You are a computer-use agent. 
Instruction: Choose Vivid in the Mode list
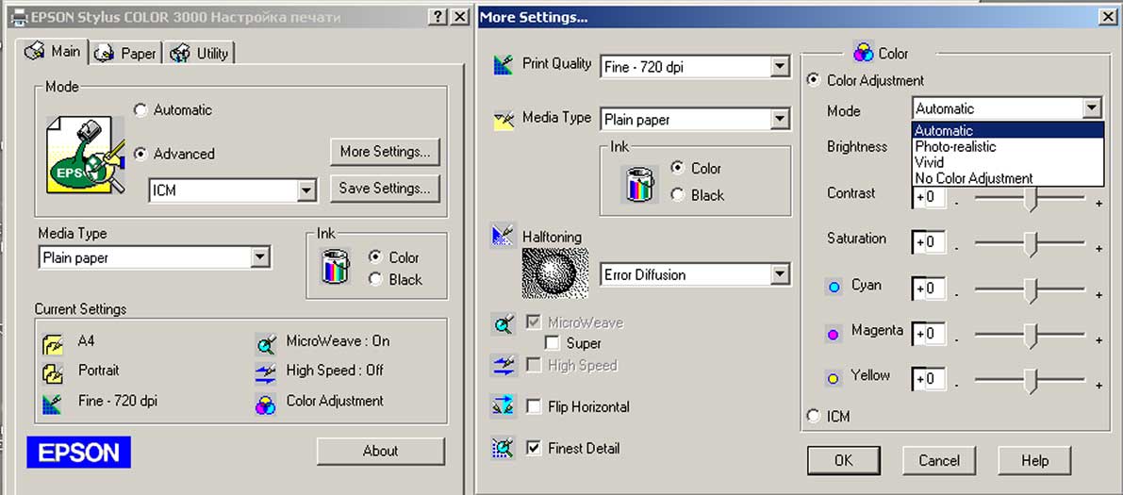1008,162
